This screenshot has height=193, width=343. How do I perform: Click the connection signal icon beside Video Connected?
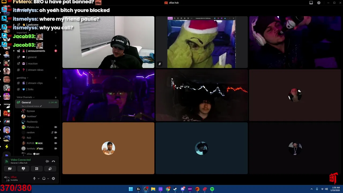point(7,161)
